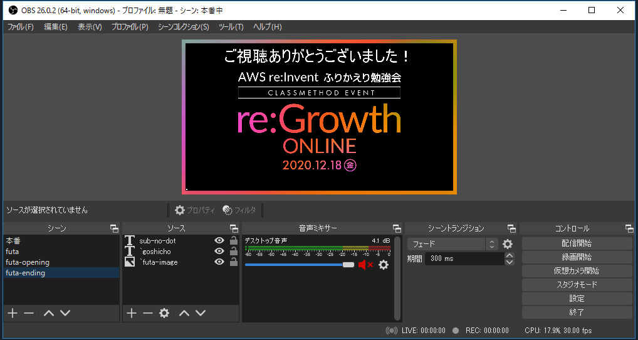Select the futa scene
638x340 pixels.
click(x=61, y=252)
